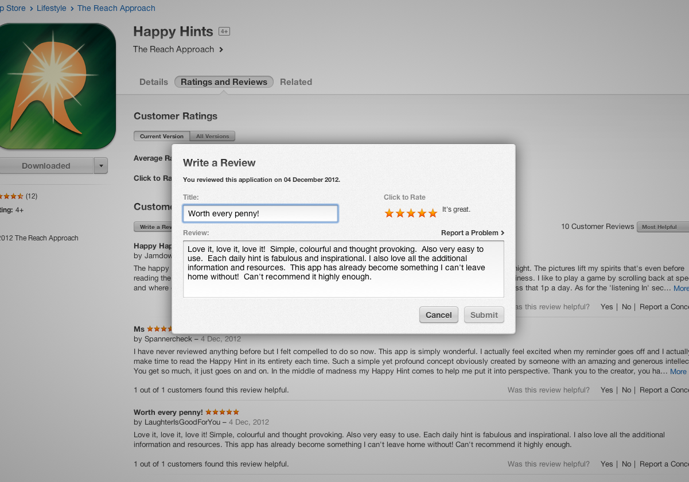Open Report a Problem in dialog
The height and width of the screenshot is (482, 689).
pos(473,233)
